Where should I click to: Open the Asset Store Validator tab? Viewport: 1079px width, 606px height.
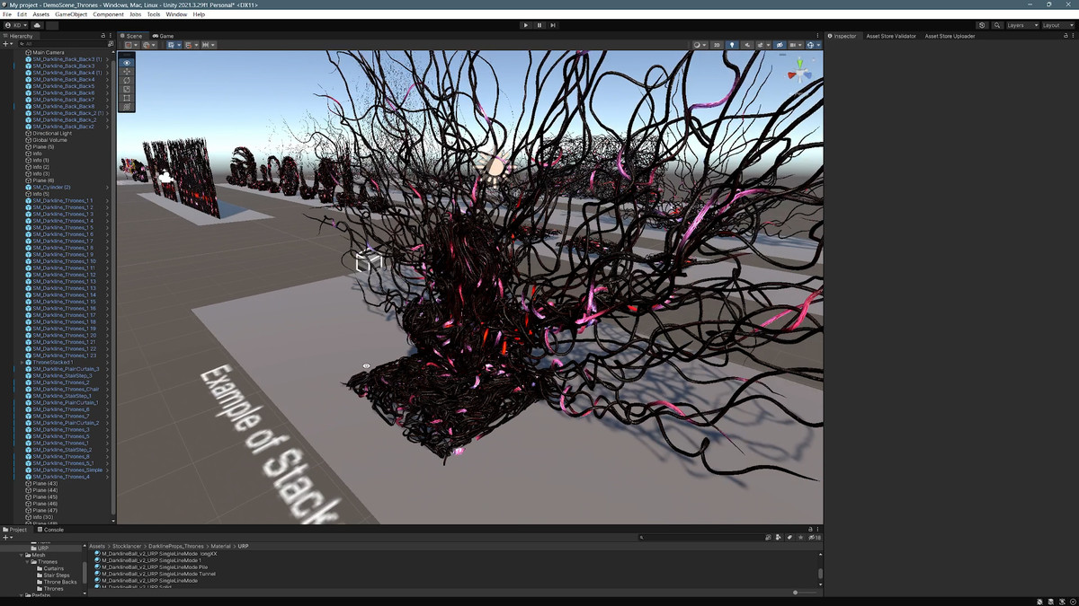tap(890, 36)
